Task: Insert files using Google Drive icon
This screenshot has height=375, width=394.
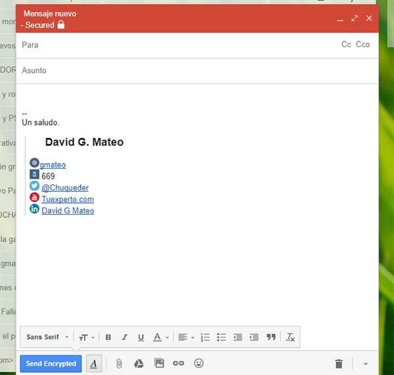Action: click(x=139, y=363)
